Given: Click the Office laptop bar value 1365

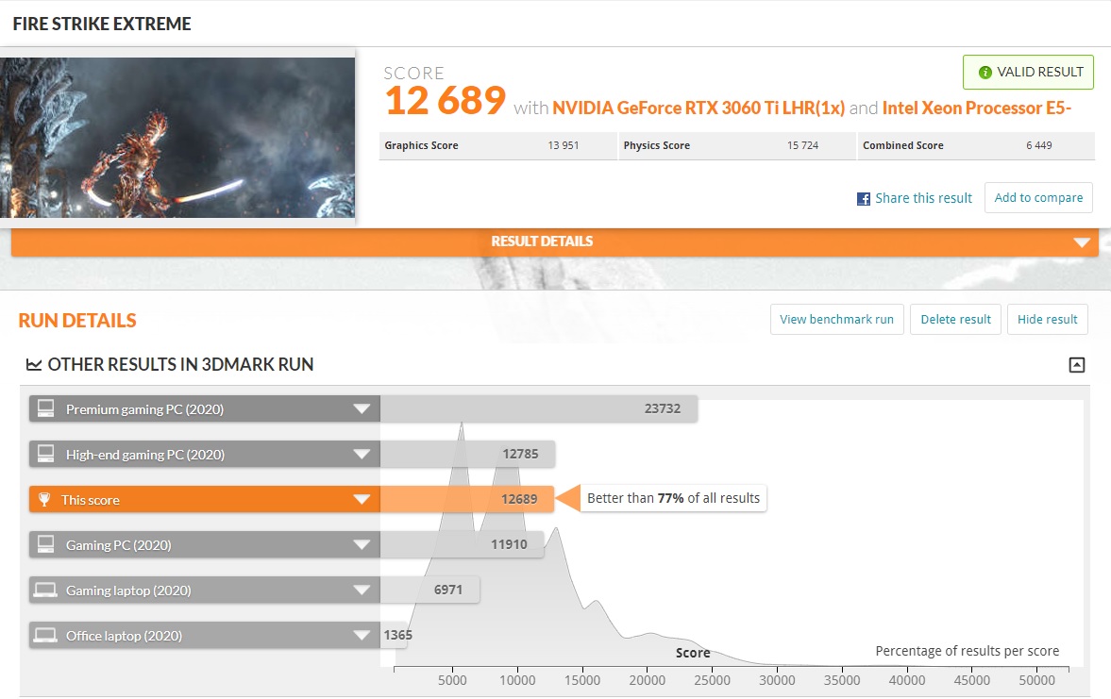Looking at the screenshot, I should [x=397, y=635].
